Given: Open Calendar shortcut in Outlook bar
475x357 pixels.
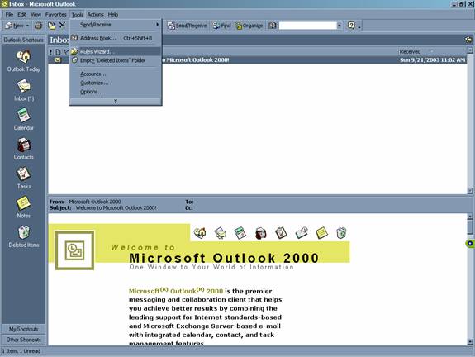Looking at the screenshot, I should (24, 120).
